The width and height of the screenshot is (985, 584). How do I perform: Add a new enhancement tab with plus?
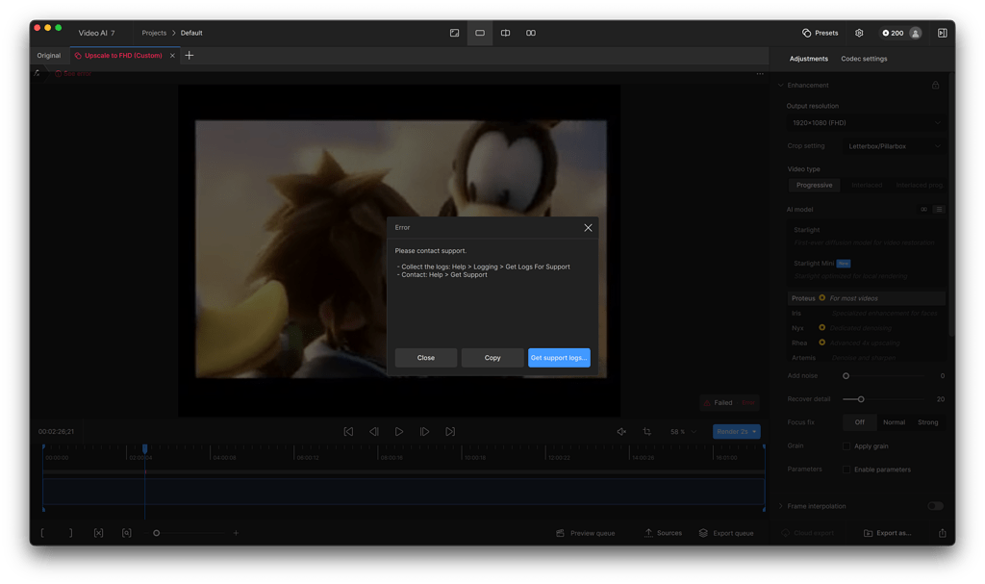point(189,55)
